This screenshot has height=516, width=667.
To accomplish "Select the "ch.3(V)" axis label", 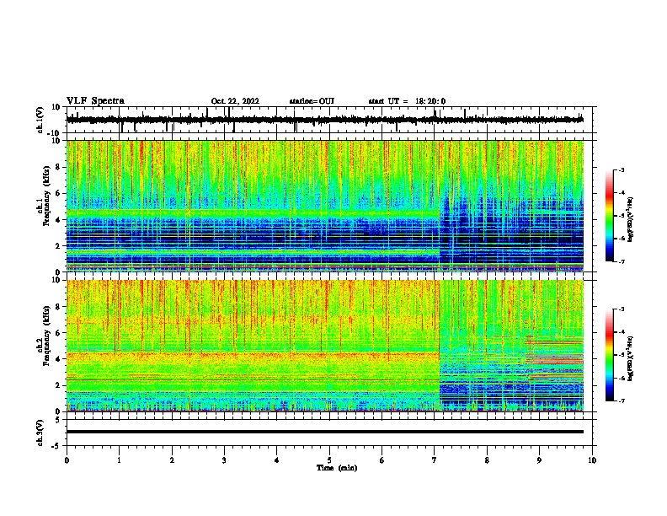I will [40, 433].
